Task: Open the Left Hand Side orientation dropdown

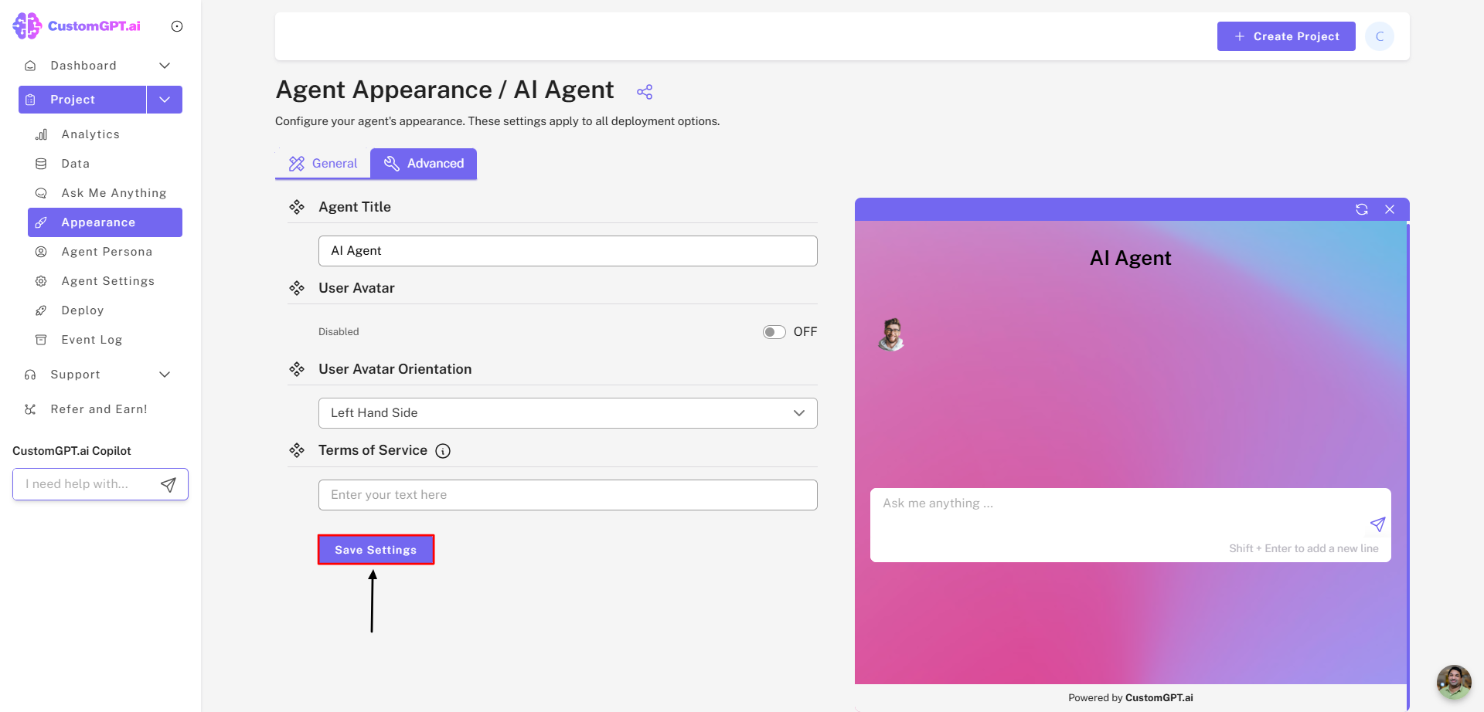Action: coord(568,413)
